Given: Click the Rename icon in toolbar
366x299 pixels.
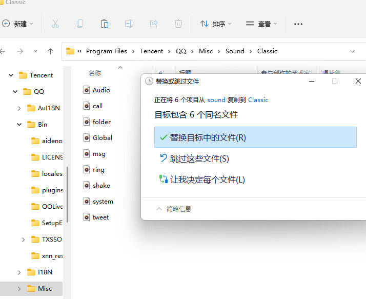Looking at the screenshot, I should pyautogui.click(x=129, y=24).
